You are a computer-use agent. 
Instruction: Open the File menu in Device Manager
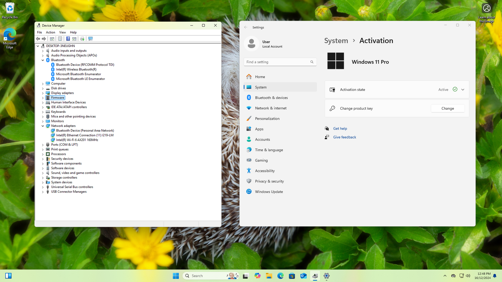[x=40, y=32]
